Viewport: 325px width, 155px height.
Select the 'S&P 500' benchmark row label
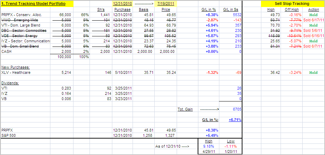(8, 135)
